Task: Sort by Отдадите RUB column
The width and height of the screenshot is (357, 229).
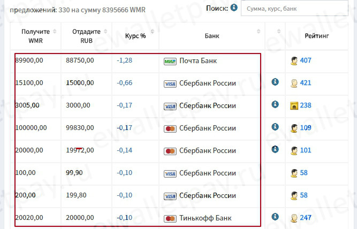Action: pos(105,32)
